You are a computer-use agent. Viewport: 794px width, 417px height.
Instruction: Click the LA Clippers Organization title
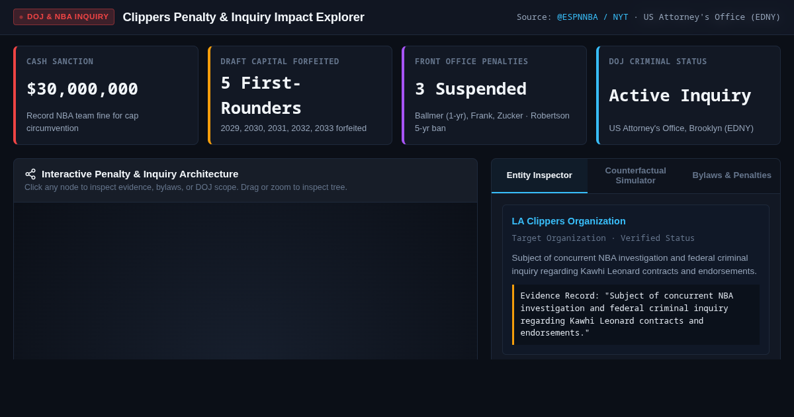point(568,221)
